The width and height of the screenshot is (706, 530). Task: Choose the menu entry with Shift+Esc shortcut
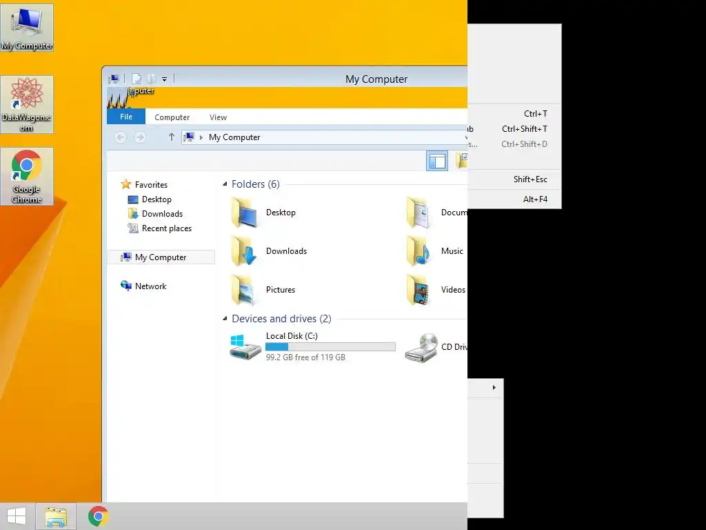514,179
